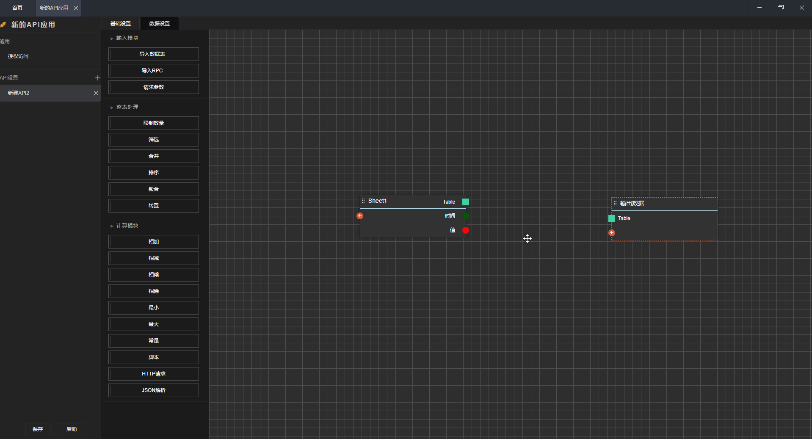Add a 最小 module
The image size is (812, 439).
tap(154, 308)
